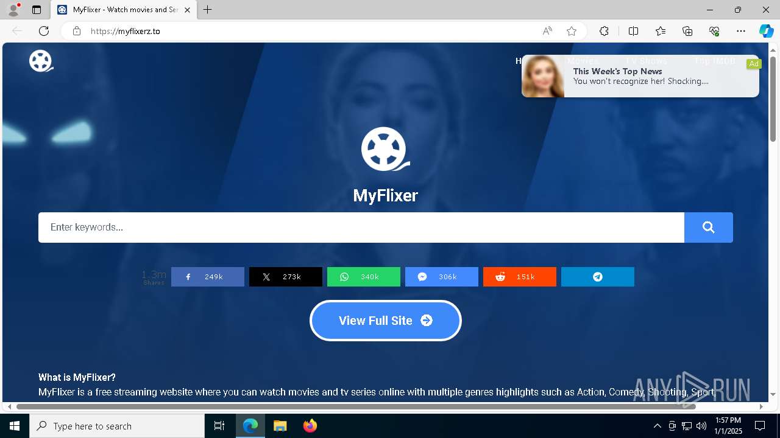Click the View Full Site button

click(x=386, y=321)
